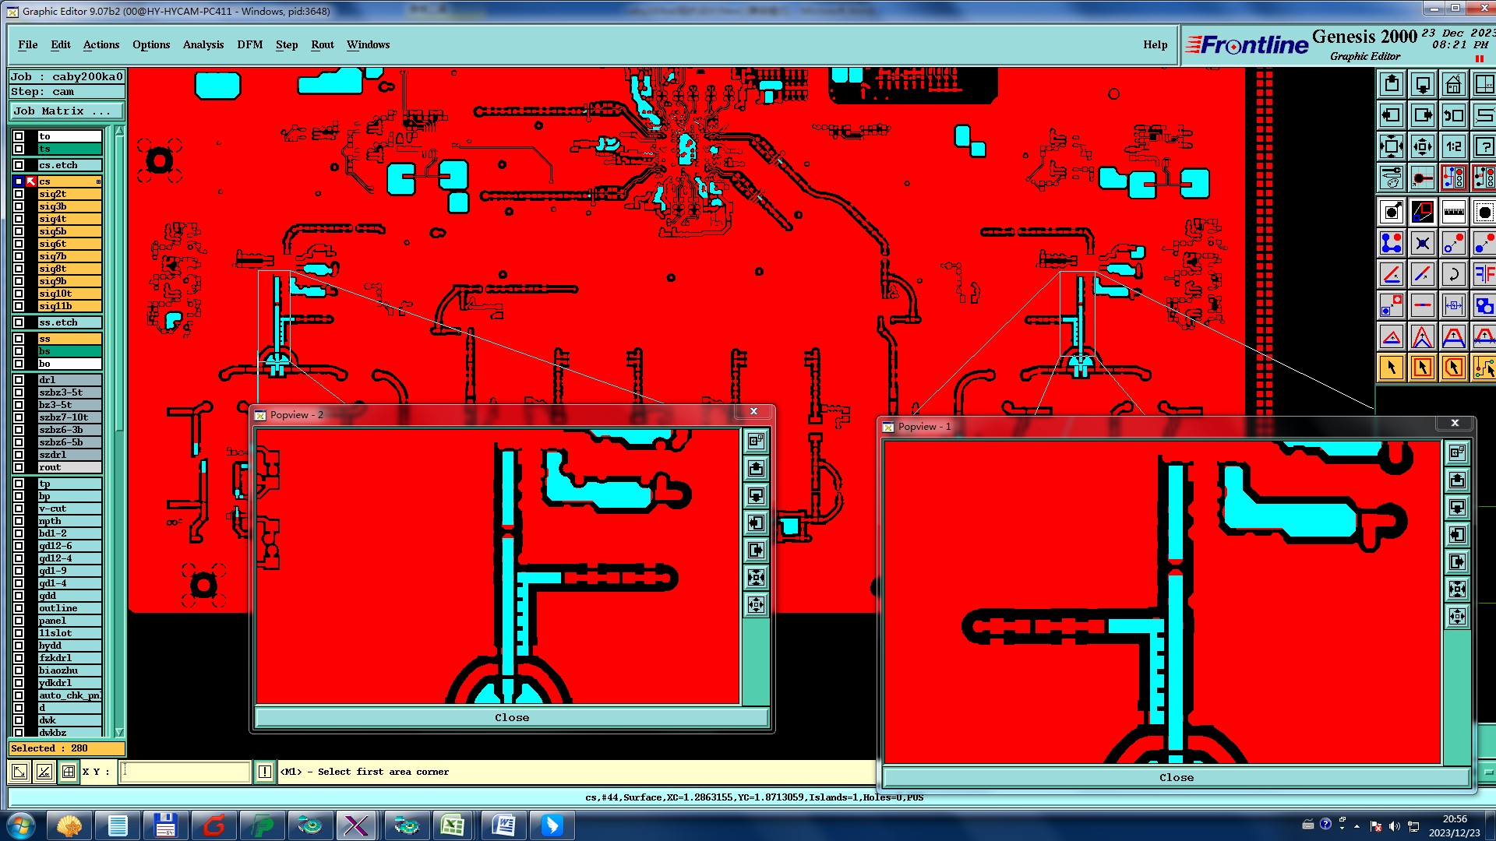This screenshot has width=1496, height=841.
Task: Click the pan up view icon
Action: [x=1392, y=84]
